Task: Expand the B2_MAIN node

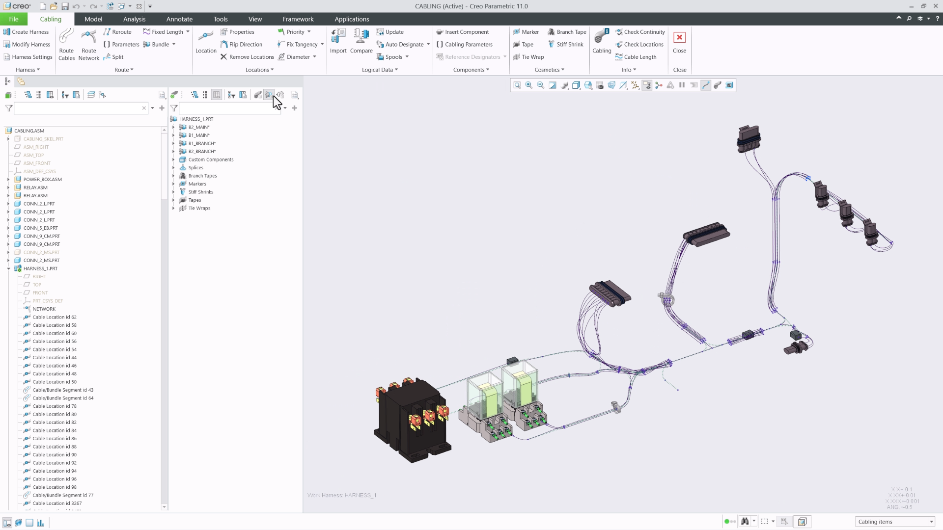Action: pos(173,127)
